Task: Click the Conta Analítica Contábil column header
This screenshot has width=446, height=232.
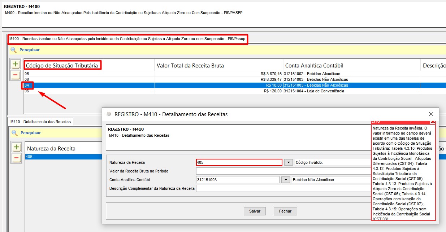Action: click(x=352, y=65)
